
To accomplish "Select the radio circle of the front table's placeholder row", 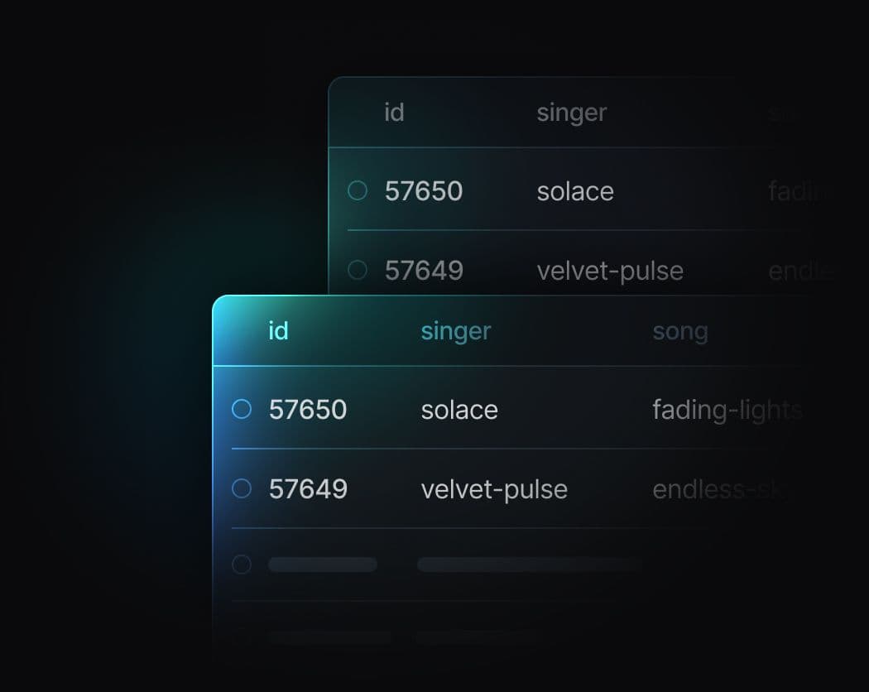I will pyautogui.click(x=242, y=565).
